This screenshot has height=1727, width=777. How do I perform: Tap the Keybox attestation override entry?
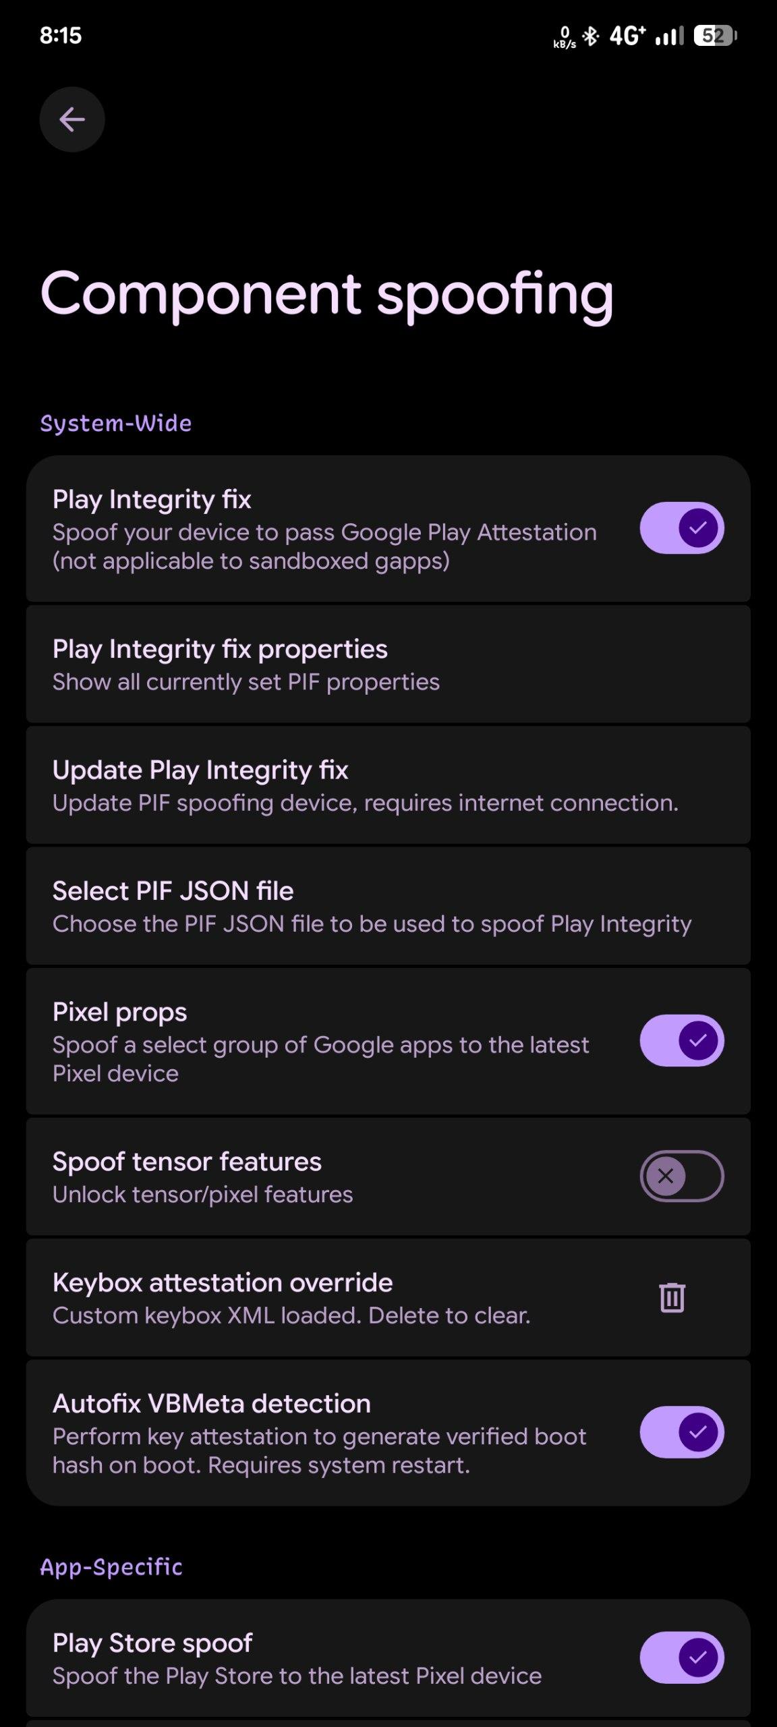click(304, 1297)
